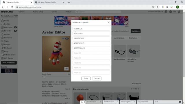This screenshot has width=185, height=104.
Task: Open the My Feed sidebar icon
Action: tap(2, 48)
